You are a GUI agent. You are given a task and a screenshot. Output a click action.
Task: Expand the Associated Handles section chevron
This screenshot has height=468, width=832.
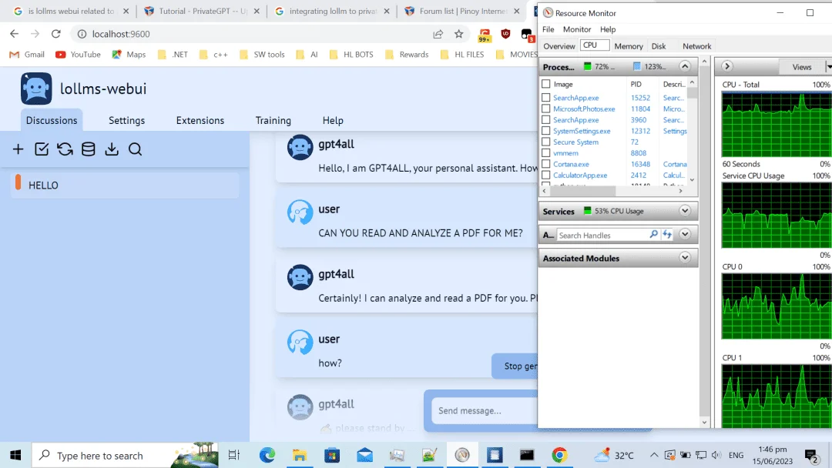[685, 234]
